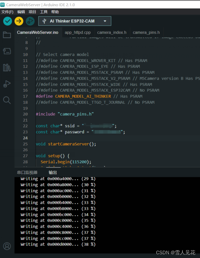Click the CAMERA_MODEL_M5STACK_ESP32CAM commented line
This screenshot has width=200, height=258.
coord(98,90)
